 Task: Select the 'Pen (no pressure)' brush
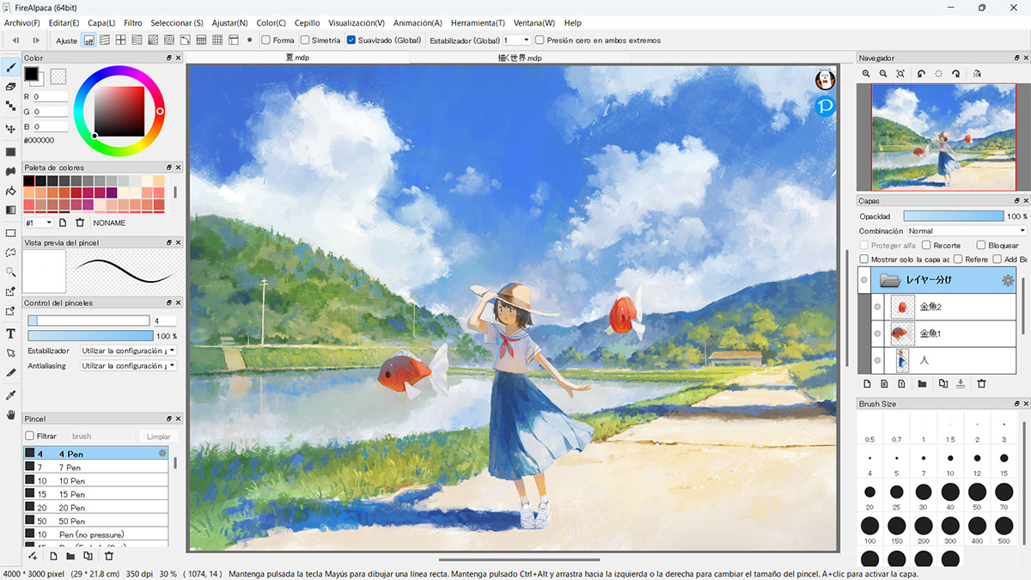[95, 534]
